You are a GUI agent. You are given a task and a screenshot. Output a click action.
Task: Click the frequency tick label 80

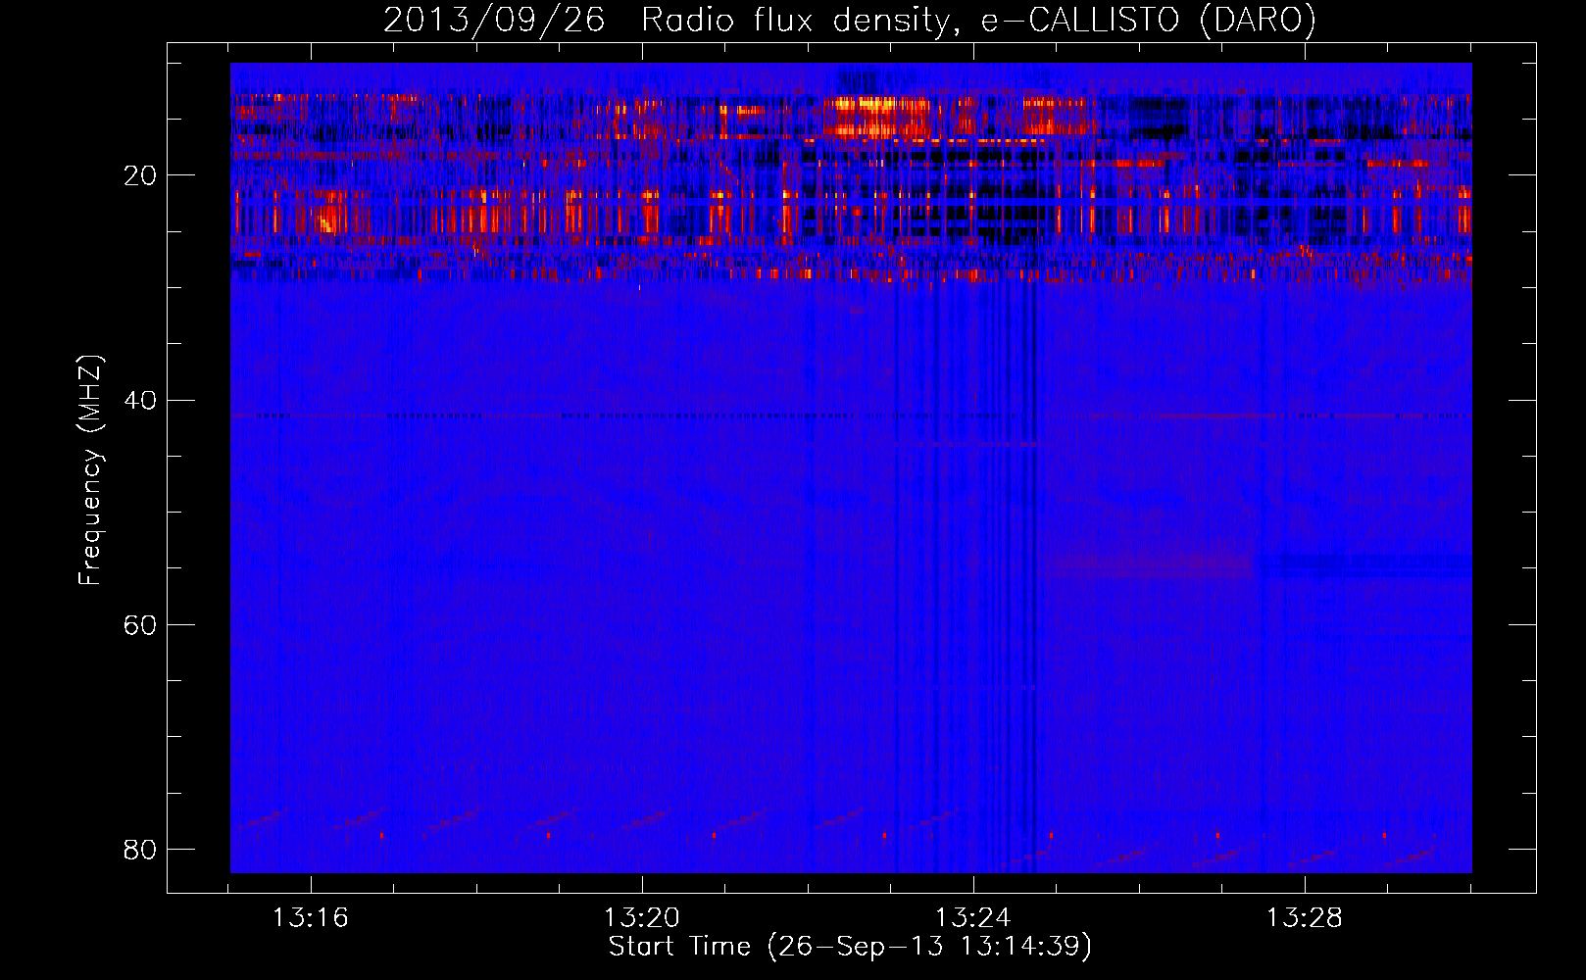[140, 850]
